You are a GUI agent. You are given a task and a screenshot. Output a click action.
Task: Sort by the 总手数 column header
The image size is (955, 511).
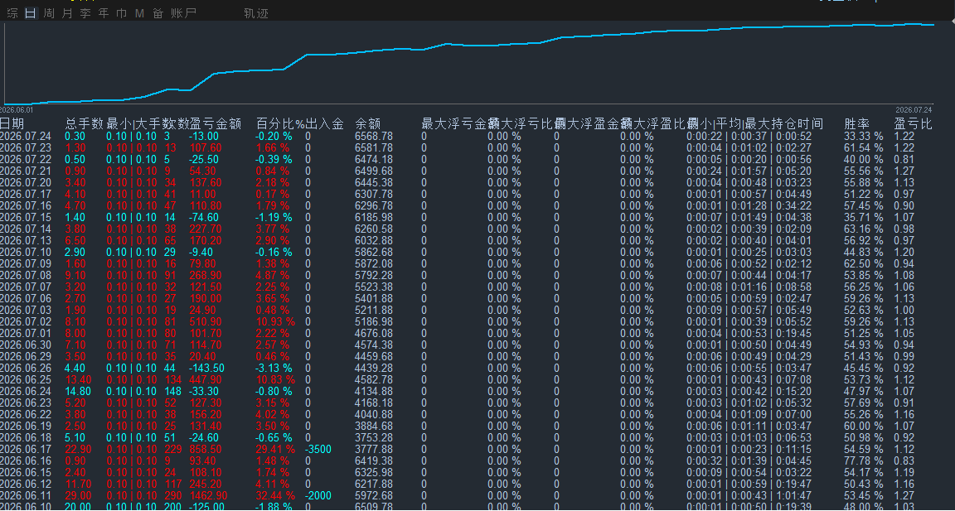coord(84,124)
